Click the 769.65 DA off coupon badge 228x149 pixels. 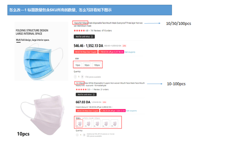tap(111, 52)
